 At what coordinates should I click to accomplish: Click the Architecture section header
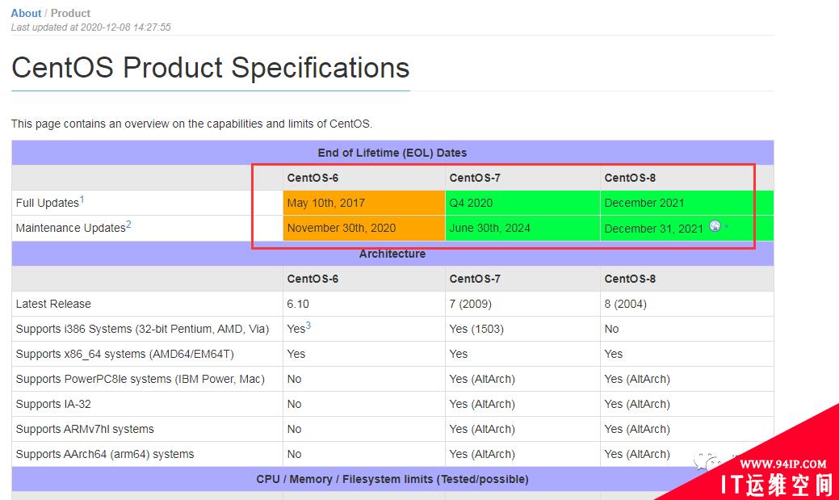pos(392,254)
